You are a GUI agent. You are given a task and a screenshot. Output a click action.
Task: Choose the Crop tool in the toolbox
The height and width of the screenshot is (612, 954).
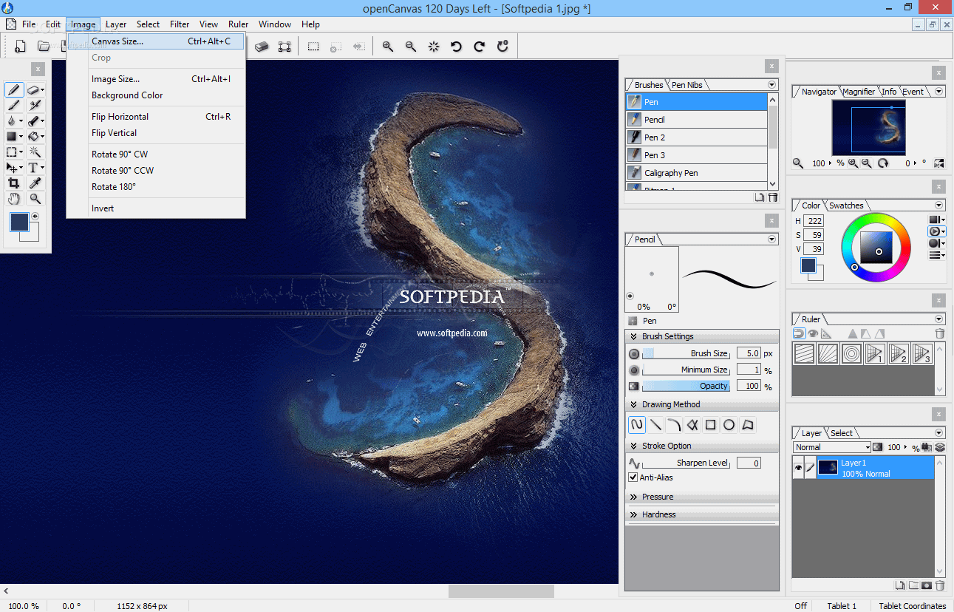[x=13, y=183]
